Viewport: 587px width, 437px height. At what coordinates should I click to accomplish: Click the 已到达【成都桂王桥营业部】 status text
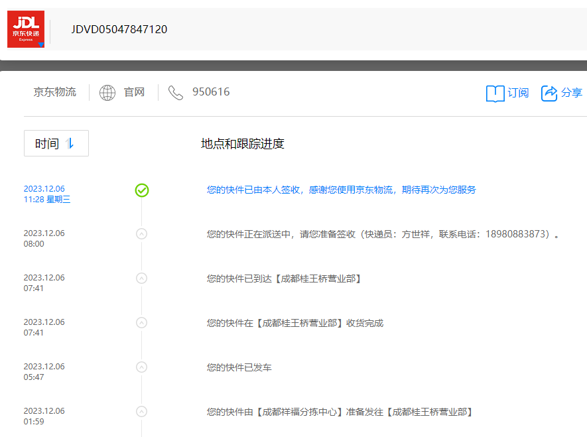click(284, 279)
